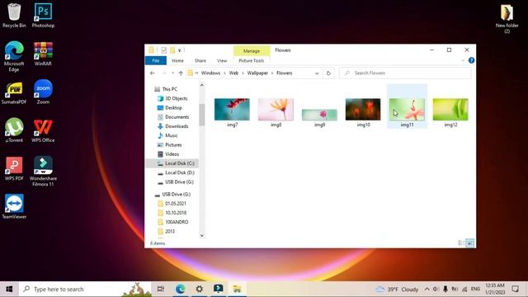
Task: Open Explorer Help question mark
Action: (x=471, y=60)
